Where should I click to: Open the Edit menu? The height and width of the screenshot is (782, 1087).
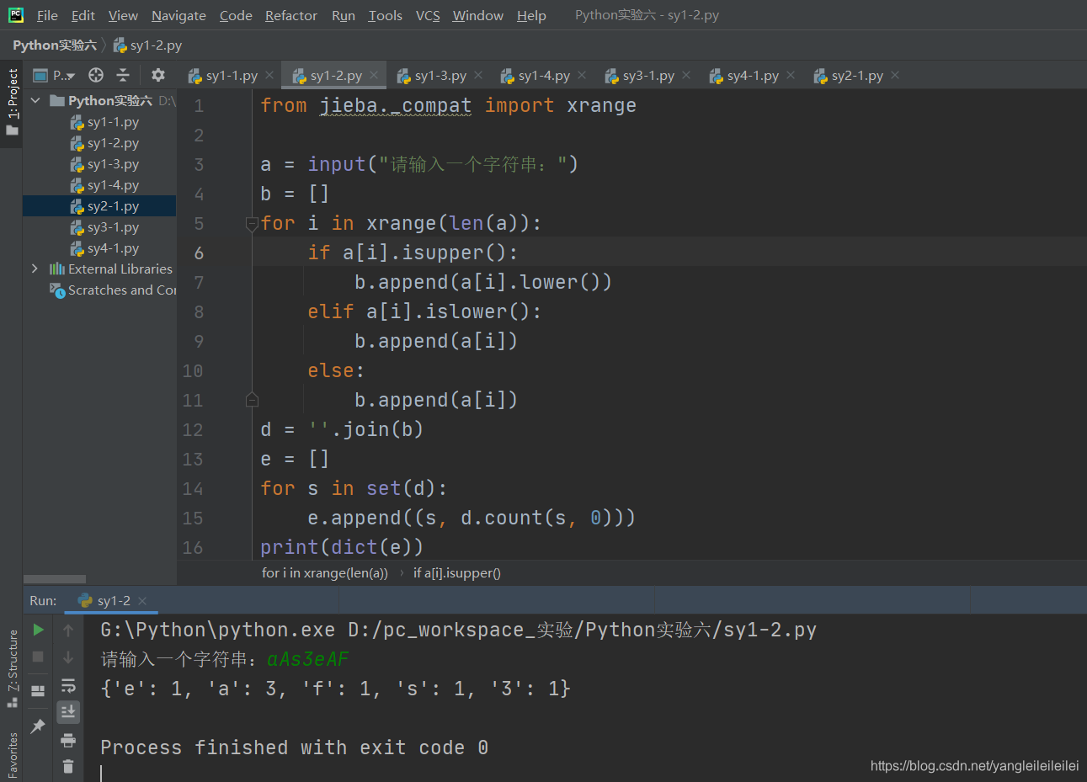83,15
